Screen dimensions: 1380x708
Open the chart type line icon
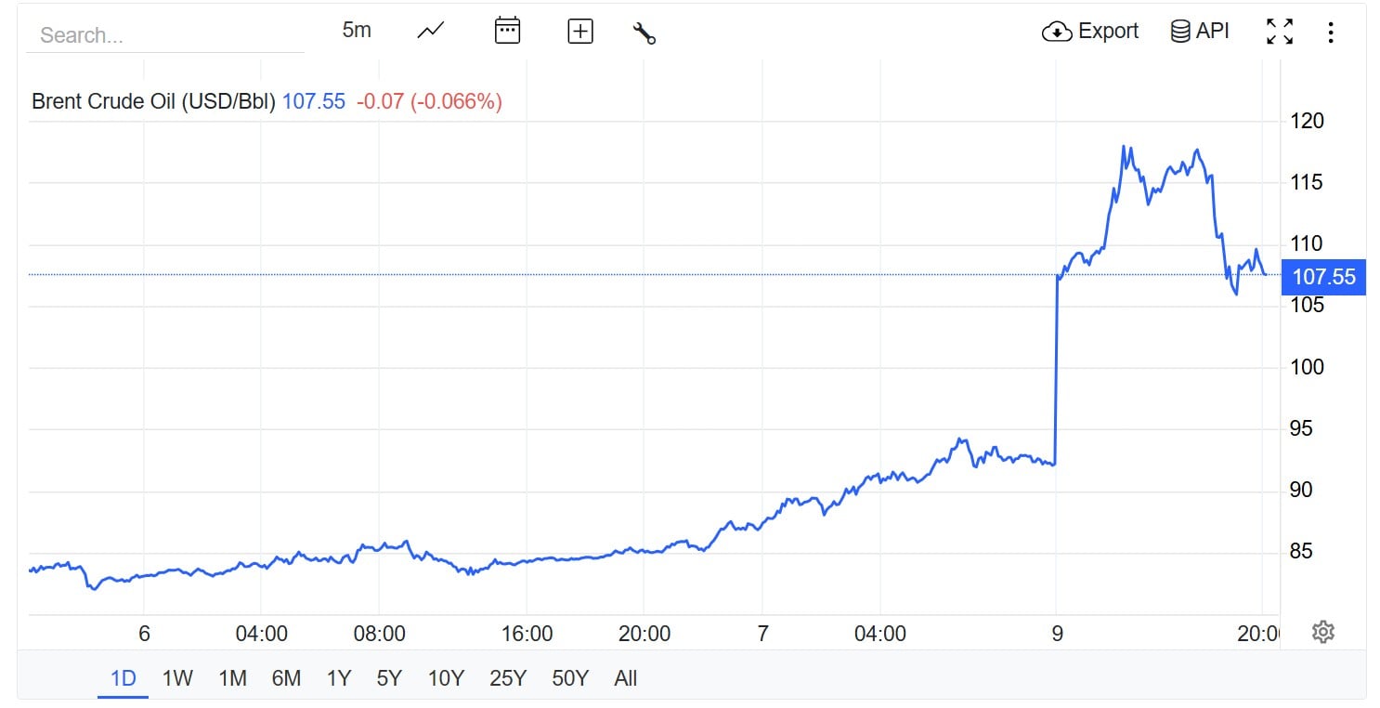pyautogui.click(x=431, y=31)
